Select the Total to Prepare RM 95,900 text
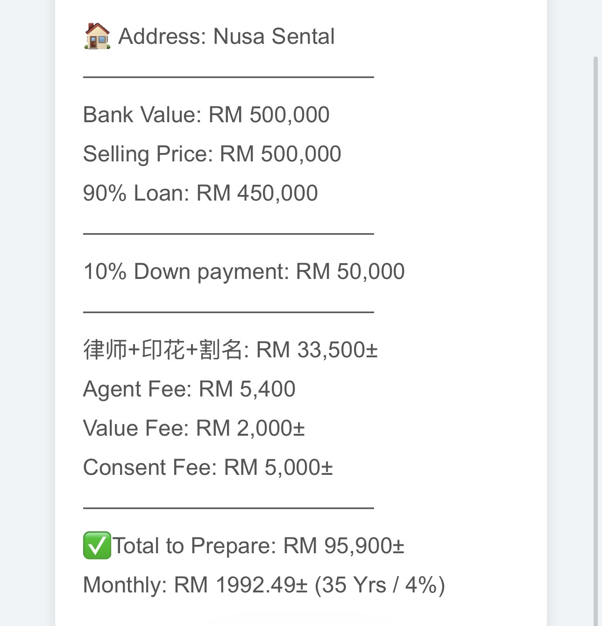Image resolution: width=602 pixels, height=626 pixels. pos(258,546)
